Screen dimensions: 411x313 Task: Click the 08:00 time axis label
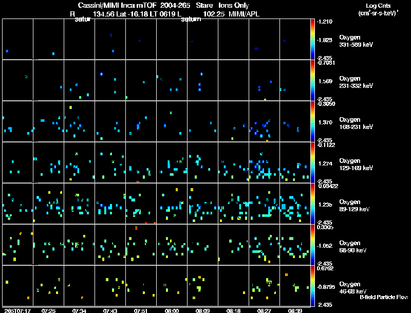pyautogui.click(x=172, y=310)
